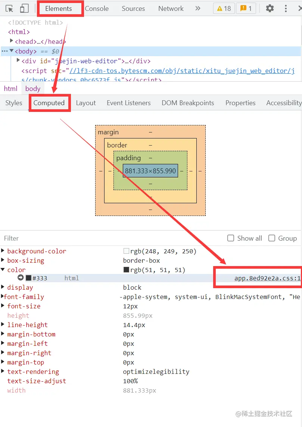Expand the juejin-web-editor div node
This screenshot has height=427, width=302.
[x=18, y=60]
